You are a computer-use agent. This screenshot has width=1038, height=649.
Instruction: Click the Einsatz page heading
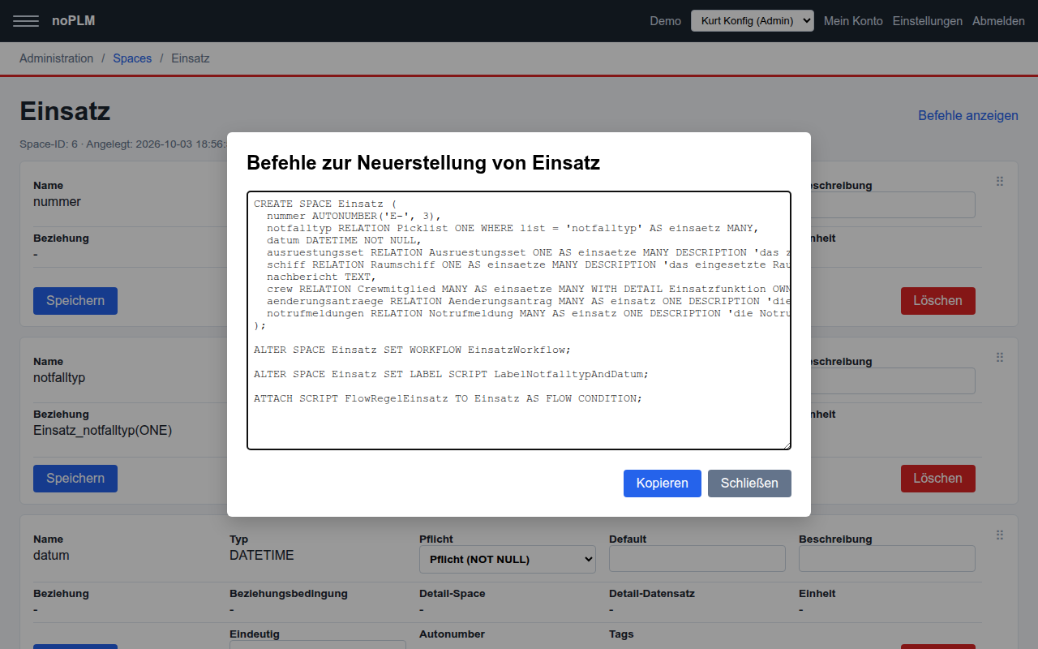pyautogui.click(x=65, y=111)
